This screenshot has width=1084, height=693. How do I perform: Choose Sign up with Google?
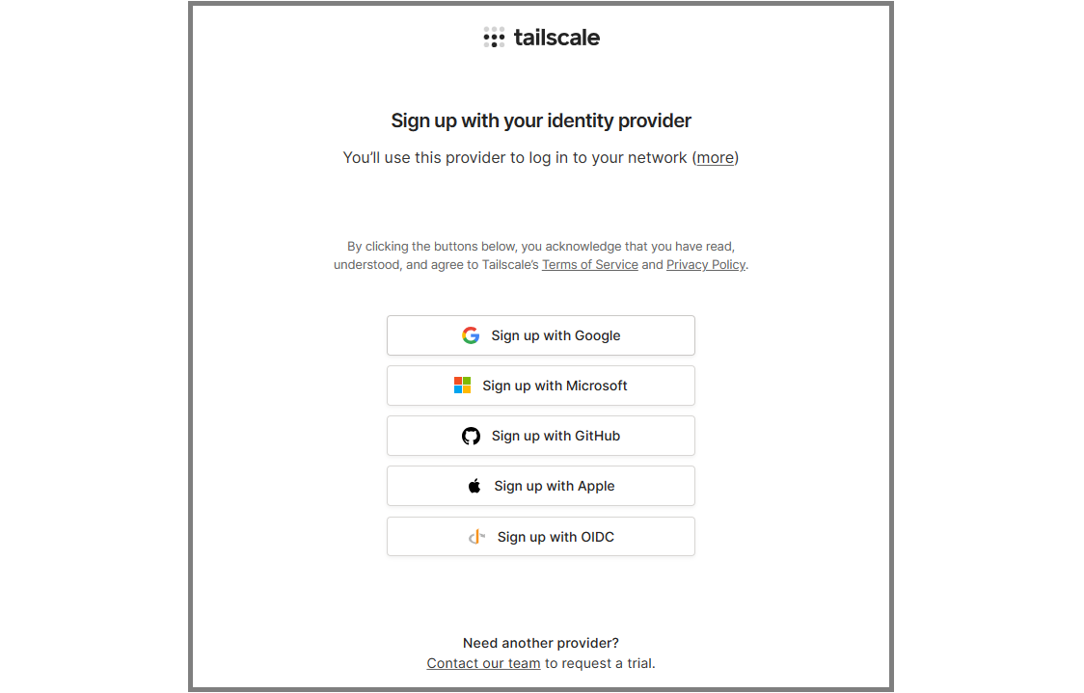(541, 335)
